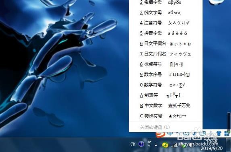Choose 日文片假名 soft keyboard

[x=166, y=54]
